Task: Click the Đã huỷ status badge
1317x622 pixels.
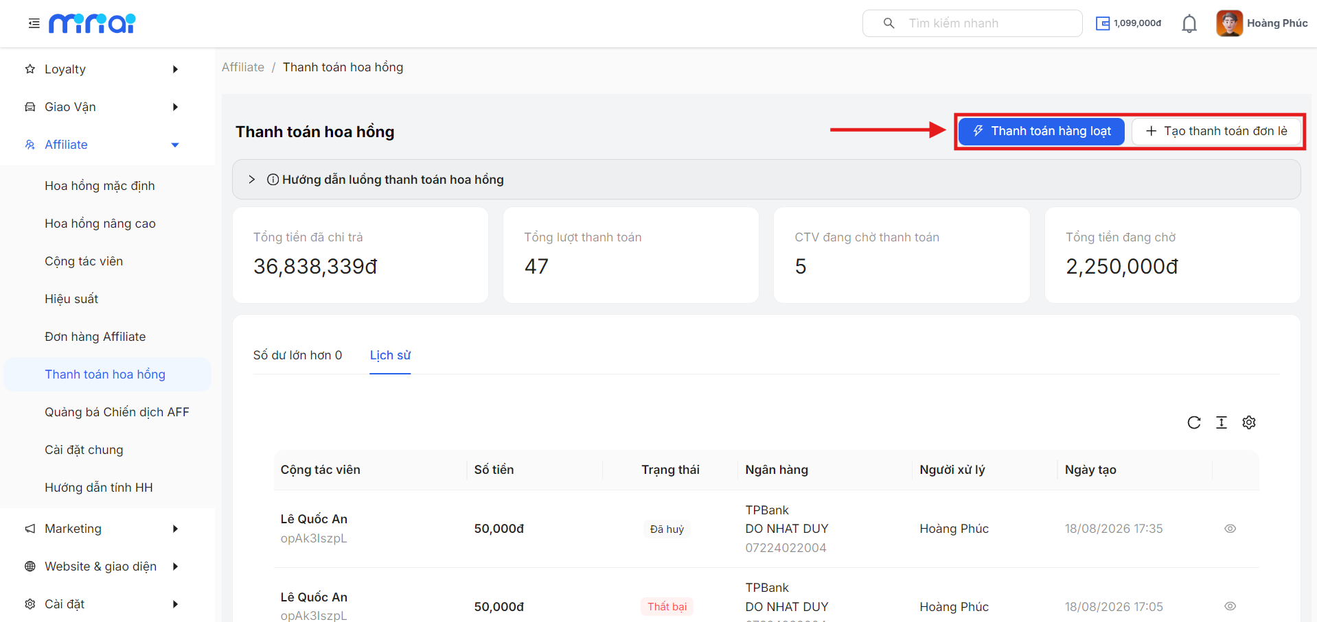Action: tap(667, 529)
